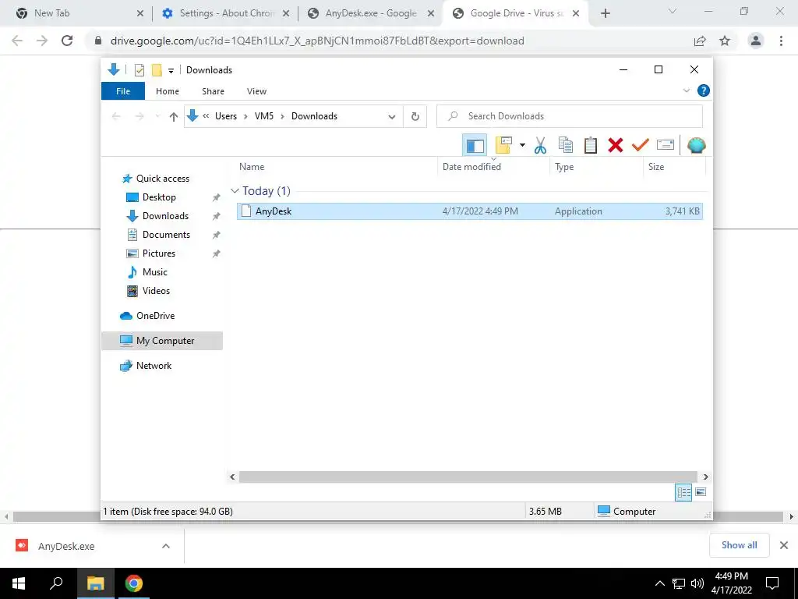The height and width of the screenshot is (599, 798).
Task: Click Show all downloads button
Action: pyautogui.click(x=739, y=545)
